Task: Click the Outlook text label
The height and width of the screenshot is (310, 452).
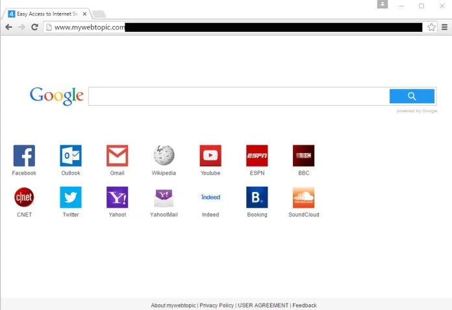Action: tap(71, 173)
